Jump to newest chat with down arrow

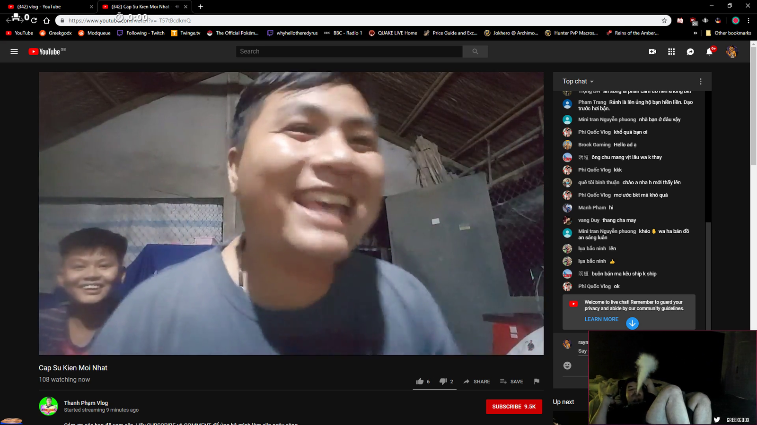coord(632,323)
